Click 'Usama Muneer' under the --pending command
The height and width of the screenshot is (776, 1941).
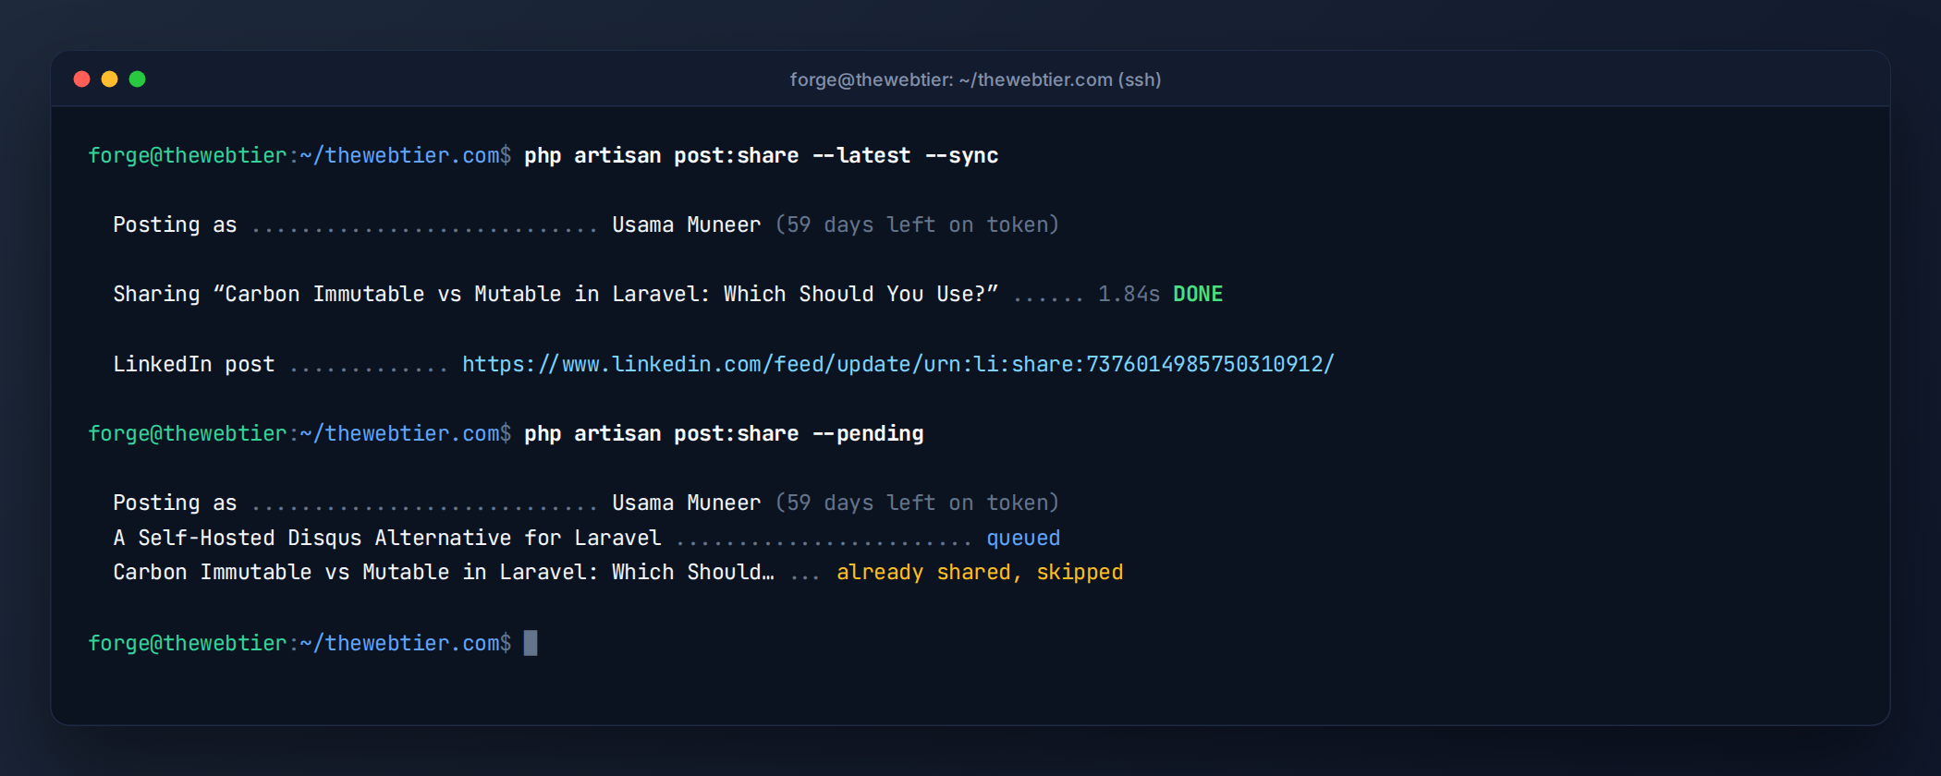click(x=687, y=503)
